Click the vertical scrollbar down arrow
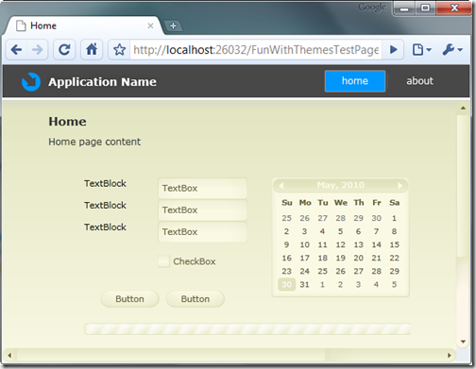 click(x=463, y=342)
